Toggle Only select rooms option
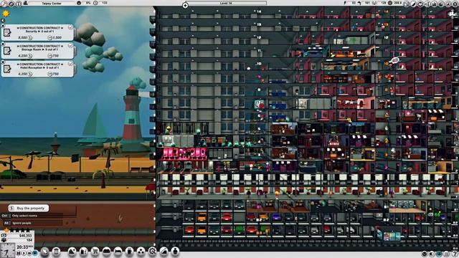459x258 pixels. 32,216
